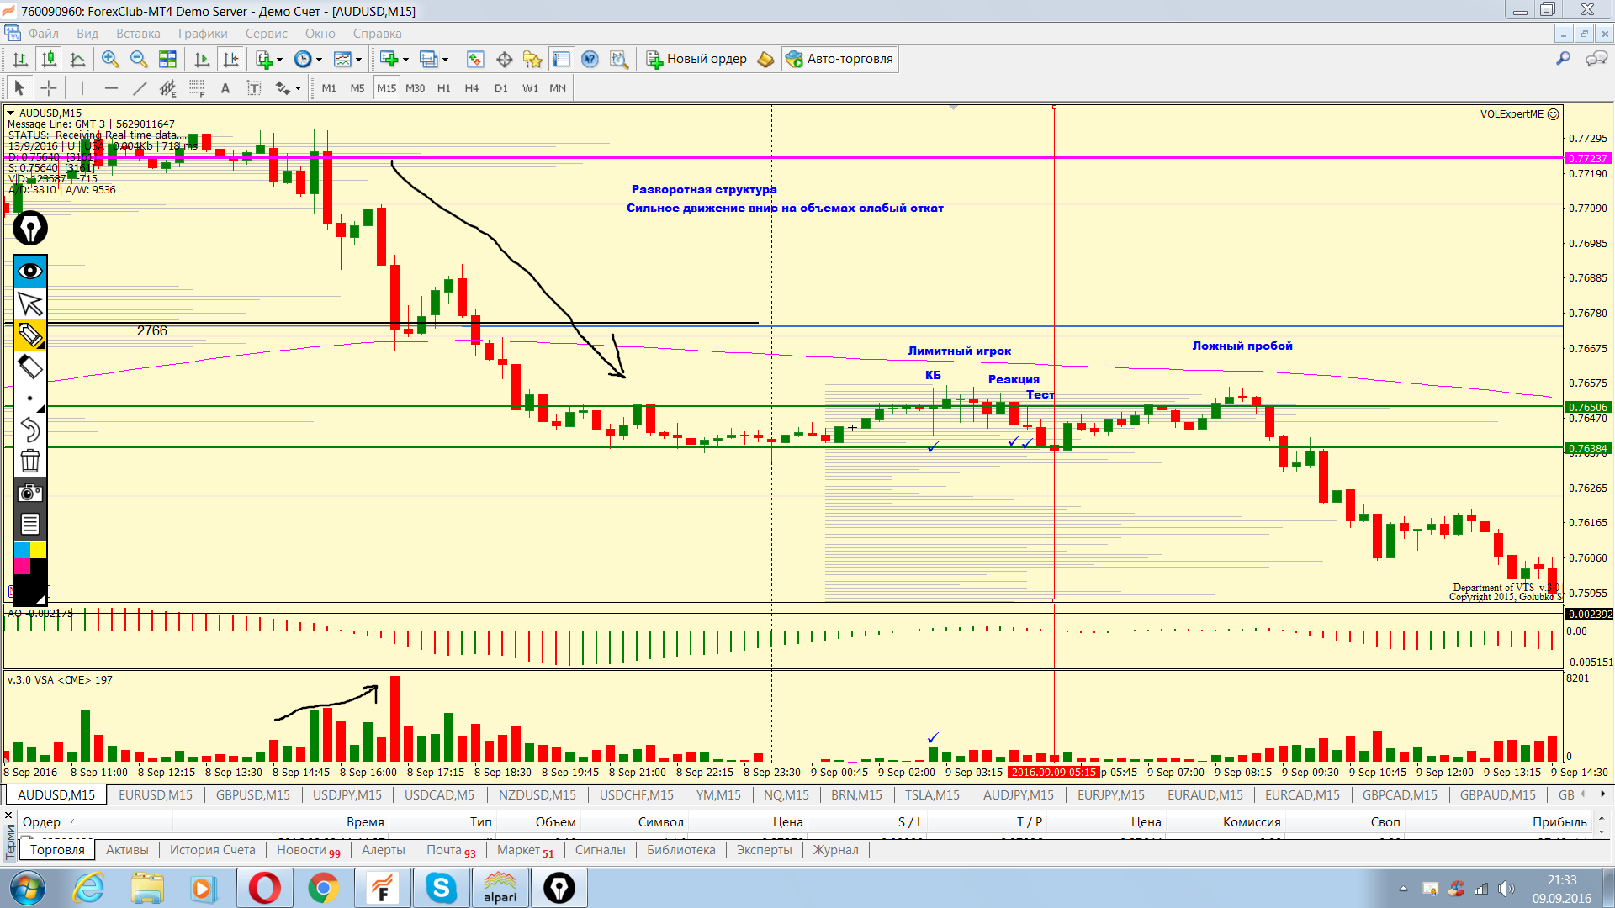The height and width of the screenshot is (908, 1615).
Task: Open the Вставка menu
Action: coord(138,34)
